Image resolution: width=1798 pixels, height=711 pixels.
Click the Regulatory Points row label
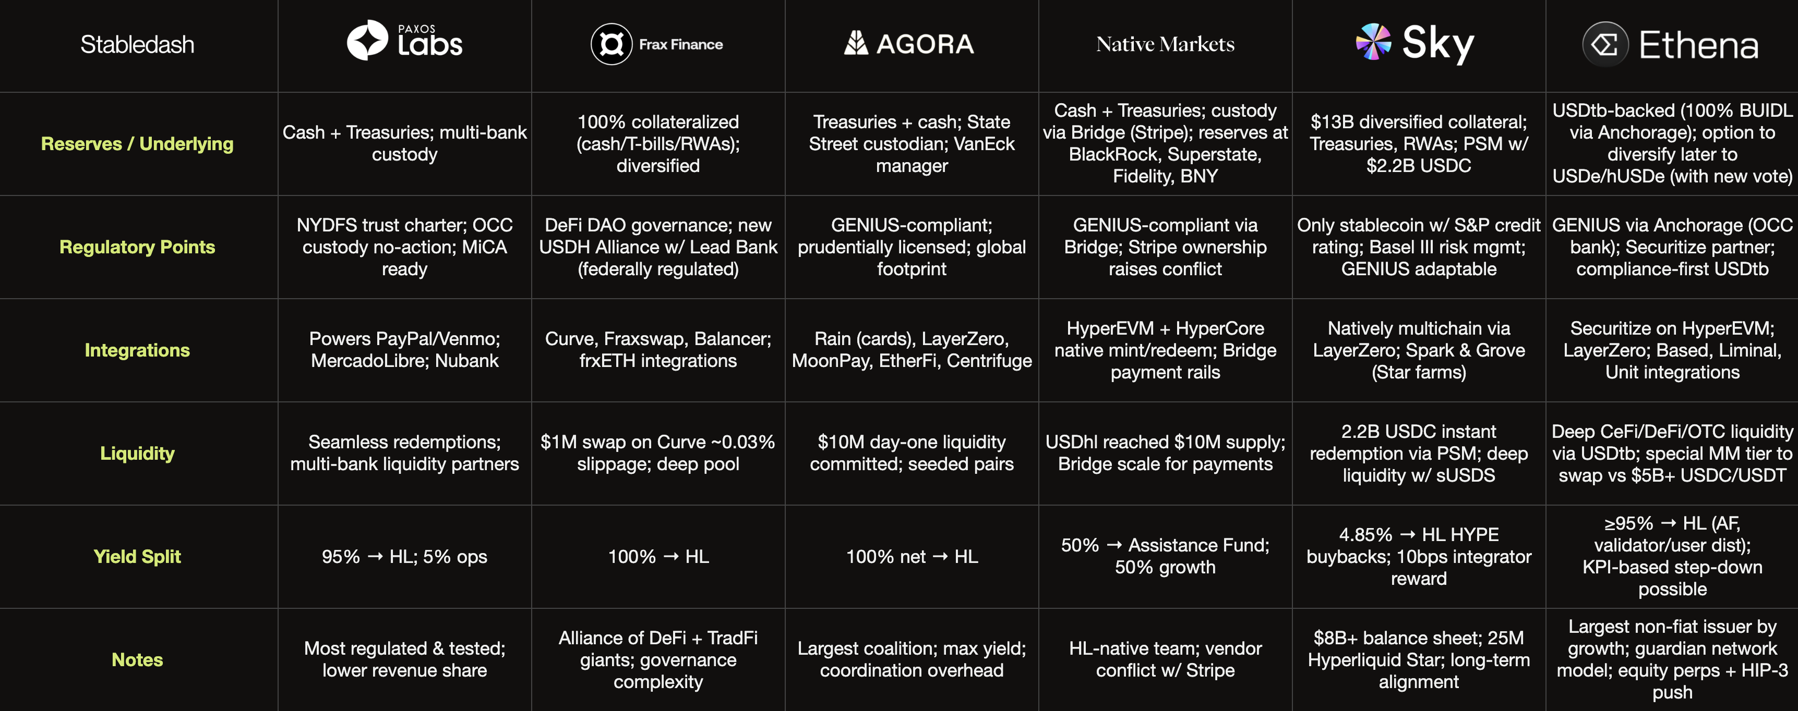pos(138,247)
